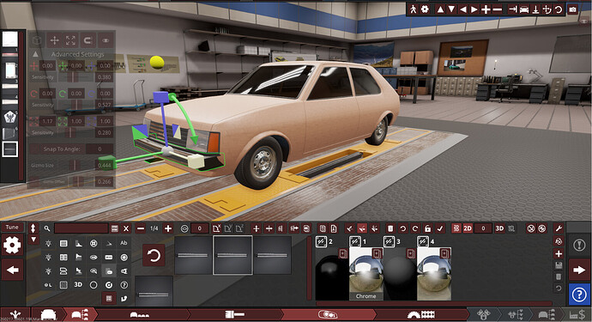Toggle the 2D fixture mode

[x=468, y=228]
